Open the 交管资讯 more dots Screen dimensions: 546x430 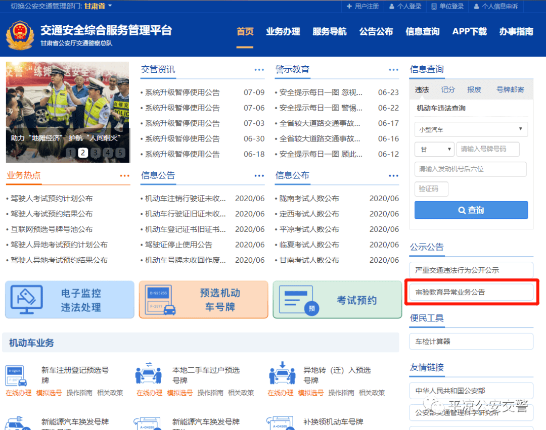point(259,70)
